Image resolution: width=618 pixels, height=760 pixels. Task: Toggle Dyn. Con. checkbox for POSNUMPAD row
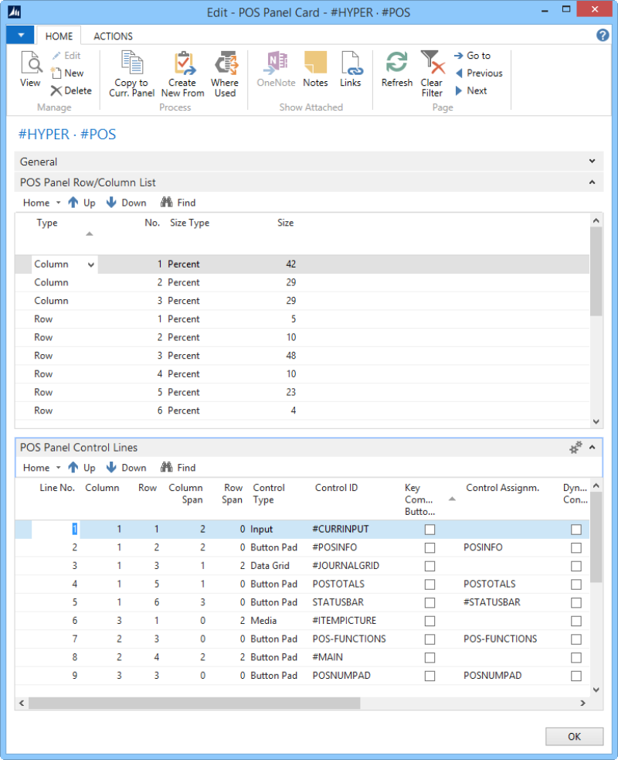pyautogui.click(x=576, y=676)
